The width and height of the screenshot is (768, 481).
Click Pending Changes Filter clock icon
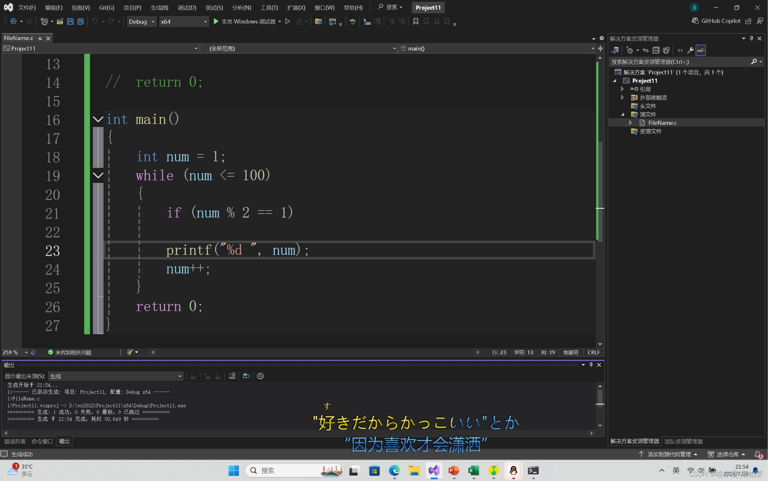[630, 50]
